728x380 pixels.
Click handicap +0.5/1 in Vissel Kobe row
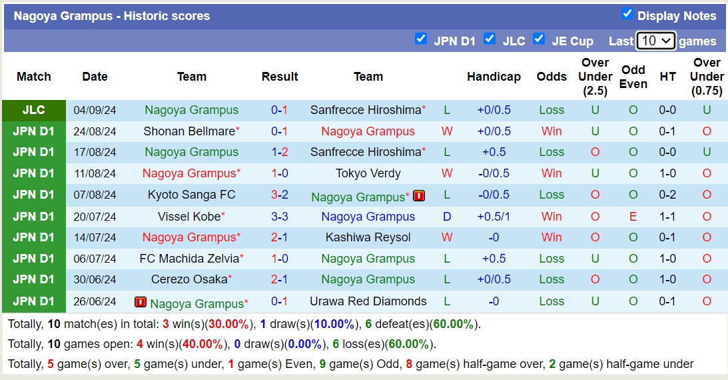coord(494,217)
